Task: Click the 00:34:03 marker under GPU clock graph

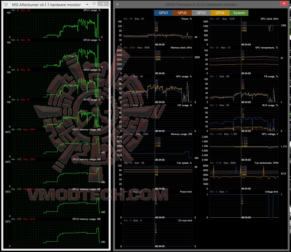Action: tap(246, 45)
